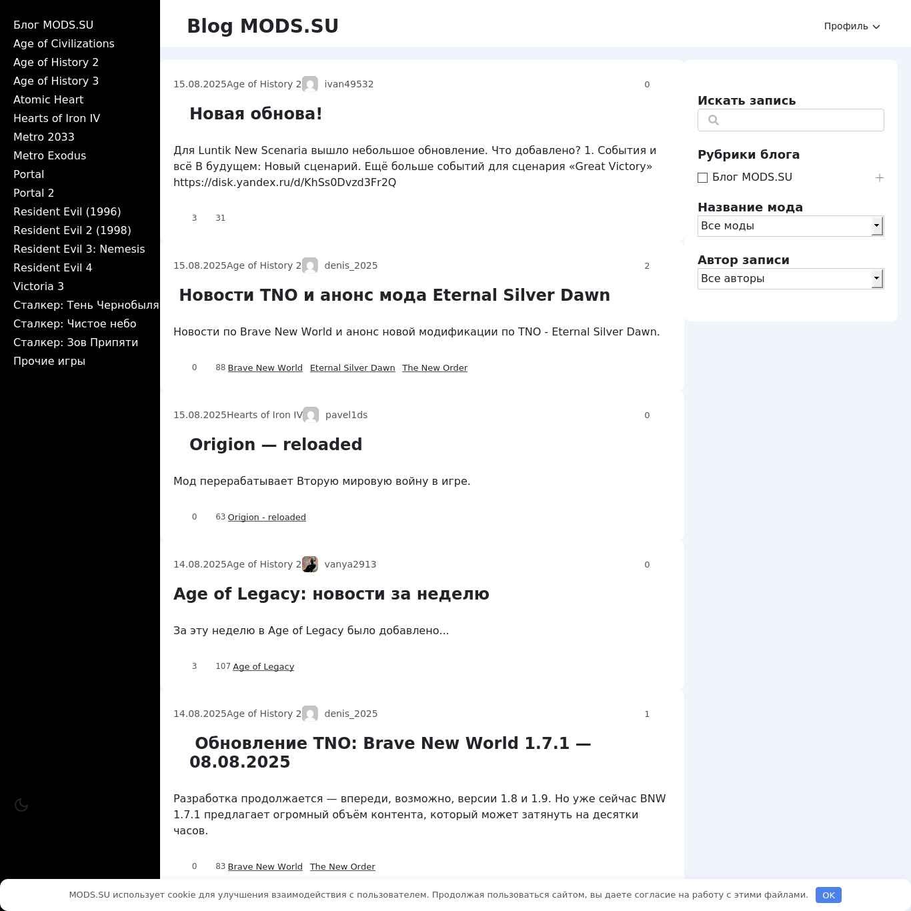Click ivan49532 avatar icon
Screen dimensions: 911x911
pyautogui.click(x=310, y=84)
